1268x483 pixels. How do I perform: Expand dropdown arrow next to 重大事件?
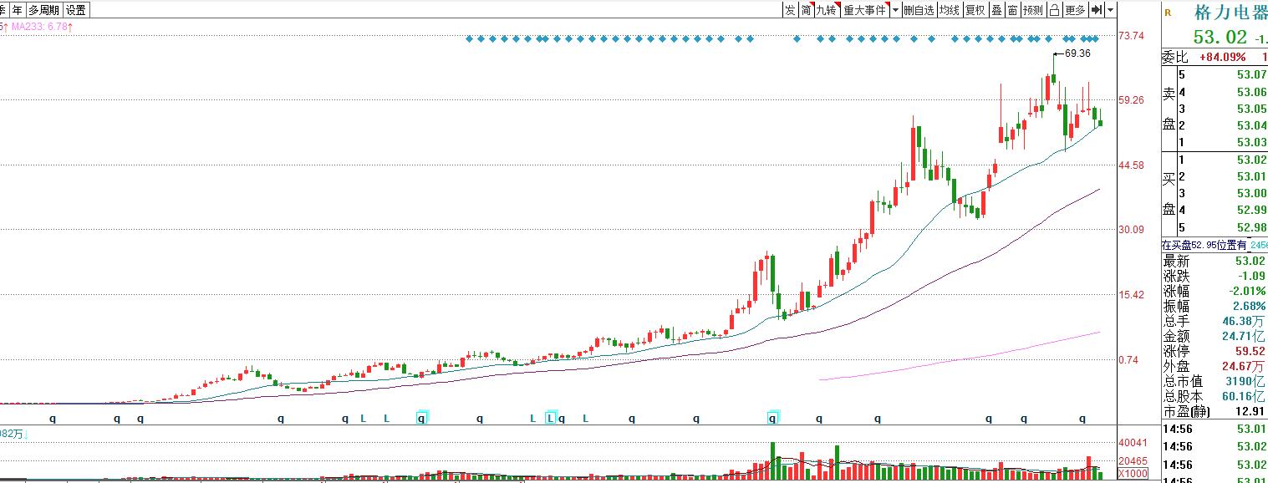point(895,10)
